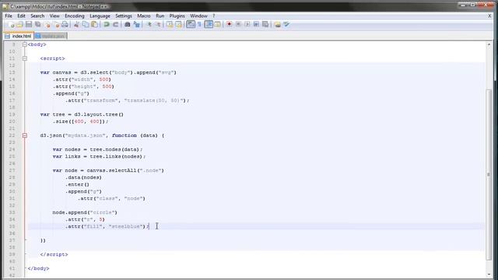Click the text 'var tree = d3.layout.tree()'
This screenshot has width=498, height=280.
tap(82, 114)
